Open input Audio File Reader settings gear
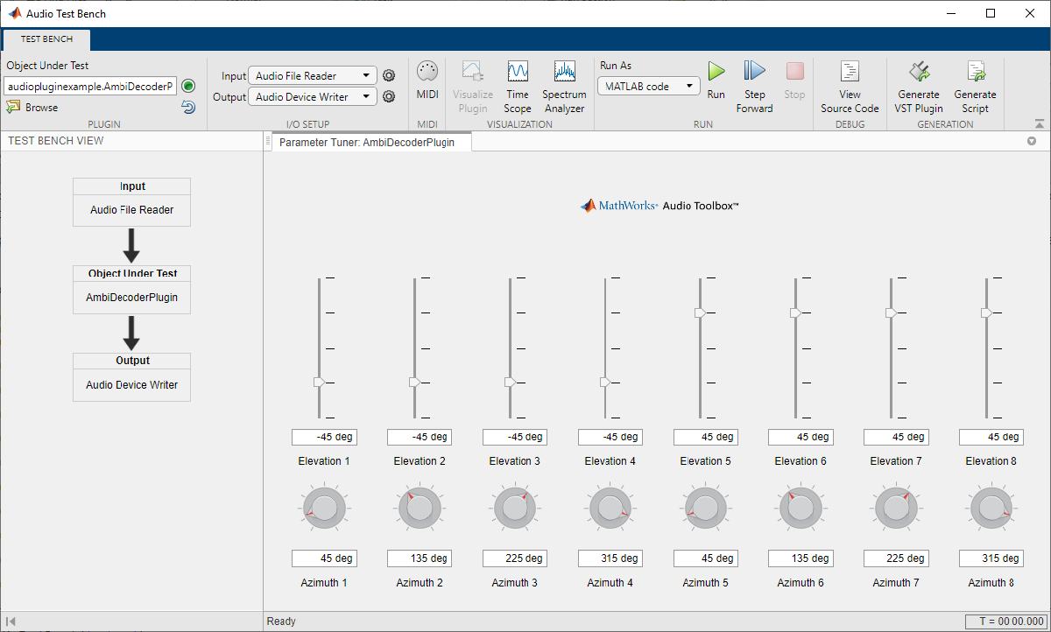Viewport: 1051px width, 632px height. point(389,76)
